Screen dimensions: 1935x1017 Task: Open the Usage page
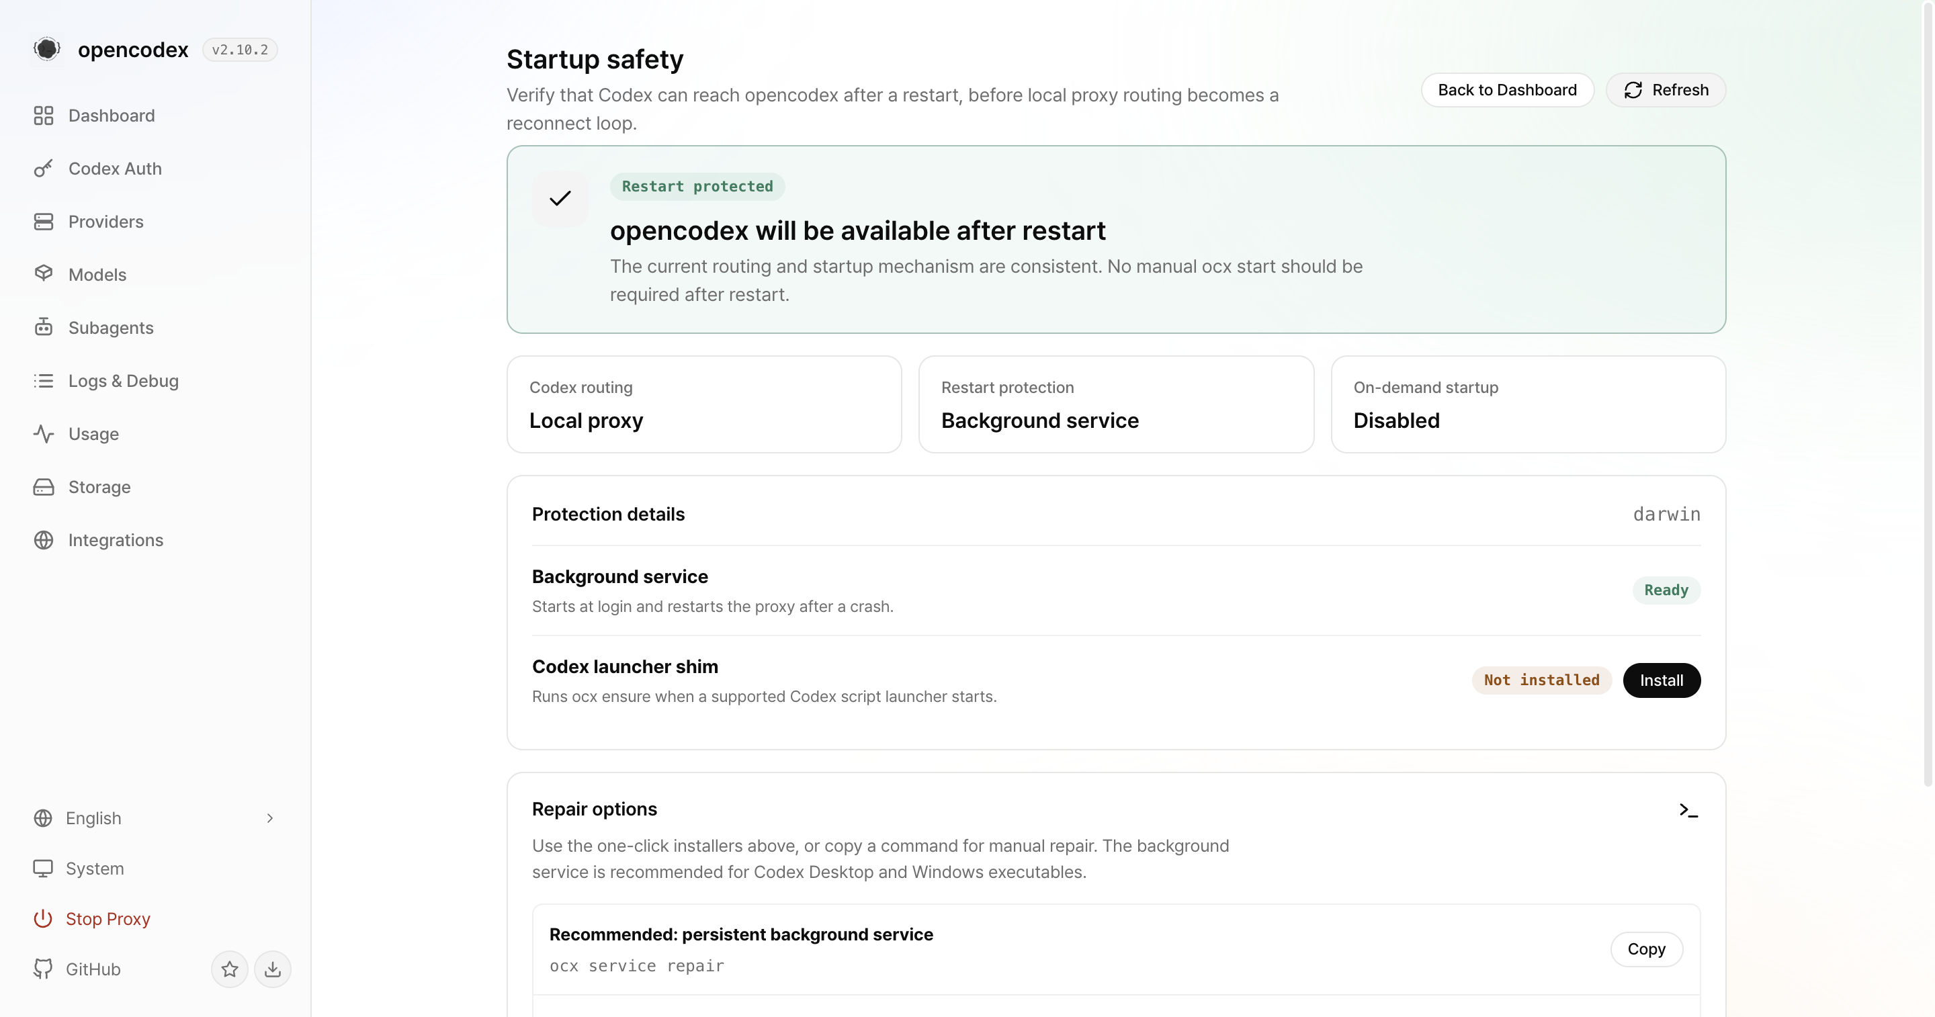(155, 434)
